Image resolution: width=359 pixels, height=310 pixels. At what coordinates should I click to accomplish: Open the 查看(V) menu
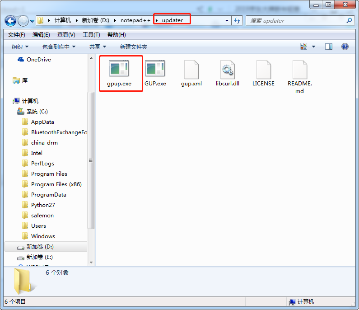pyautogui.click(x=66, y=35)
